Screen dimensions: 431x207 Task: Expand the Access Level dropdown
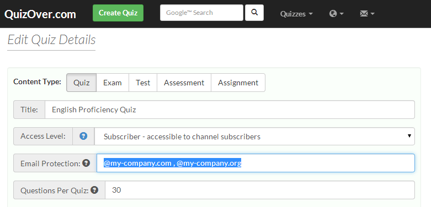pyautogui.click(x=254, y=137)
